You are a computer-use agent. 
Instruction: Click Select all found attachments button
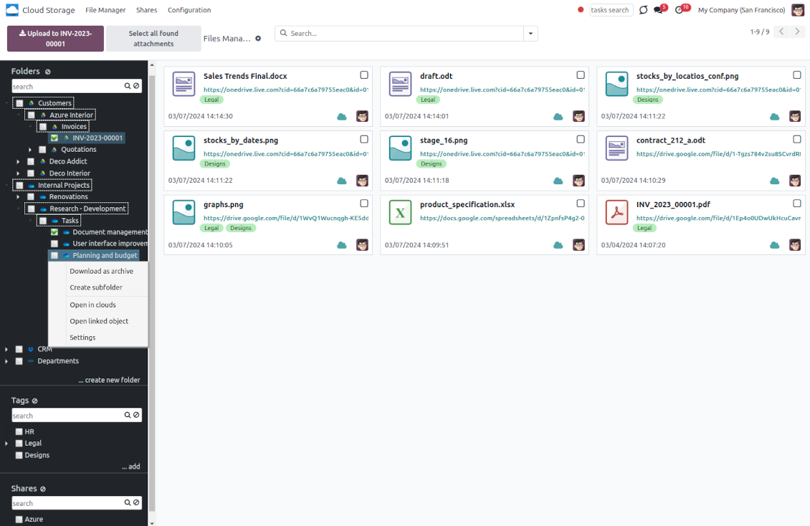(153, 39)
